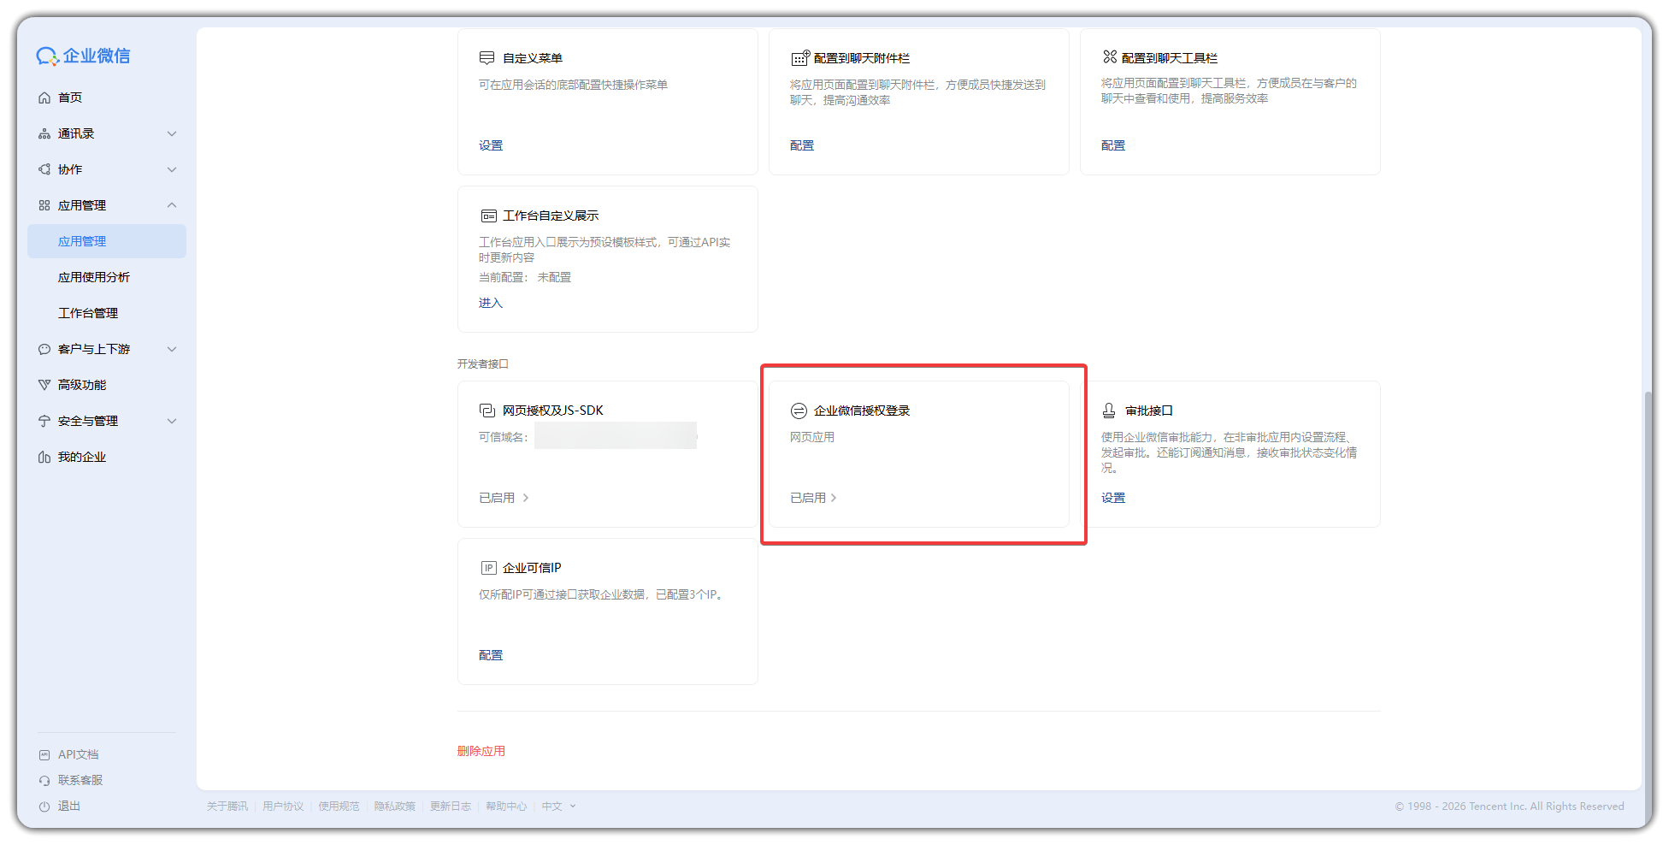Click the 协作 megaphone icon
This screenshot has height=845, width=1669.
click(44, 168)
